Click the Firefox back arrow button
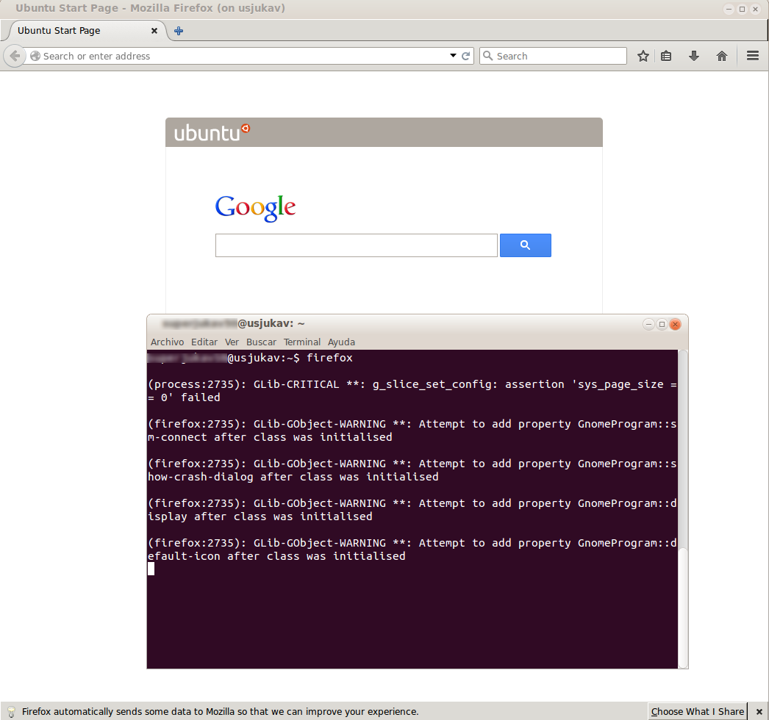The width and height of the screenshot is (769, 720). 15,56
